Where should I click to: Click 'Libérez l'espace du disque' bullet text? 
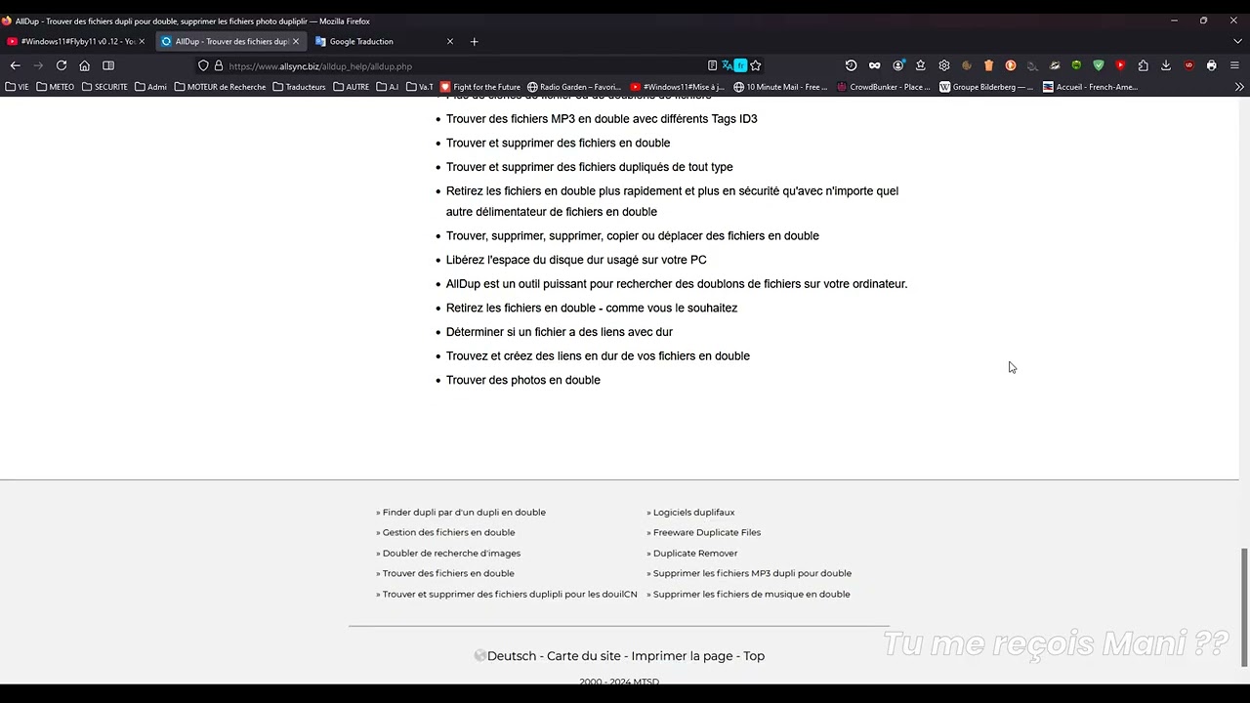point(576,260)
